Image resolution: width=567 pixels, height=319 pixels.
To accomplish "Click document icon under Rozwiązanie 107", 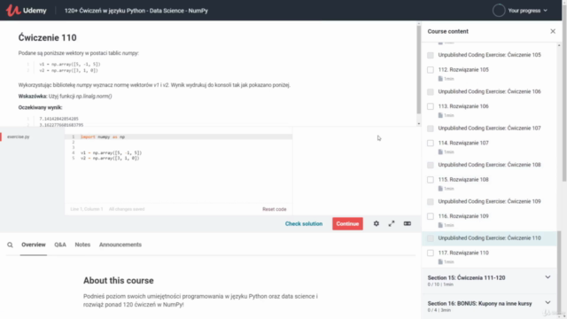I will pyautogui.click(x=440, y=152).
